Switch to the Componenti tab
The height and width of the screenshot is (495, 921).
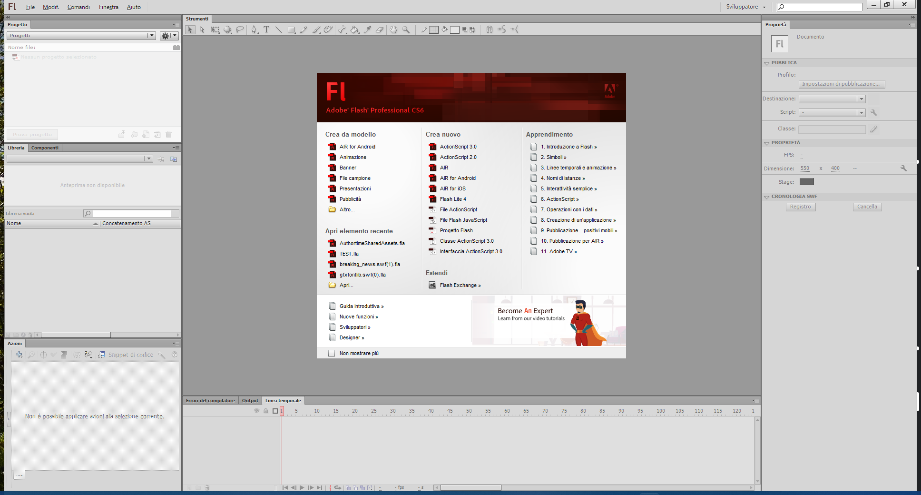tap(45, 148)
